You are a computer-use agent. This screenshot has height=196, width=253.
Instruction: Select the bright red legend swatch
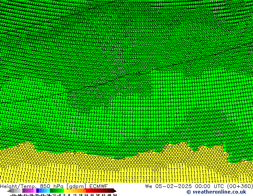pos(87,190)
